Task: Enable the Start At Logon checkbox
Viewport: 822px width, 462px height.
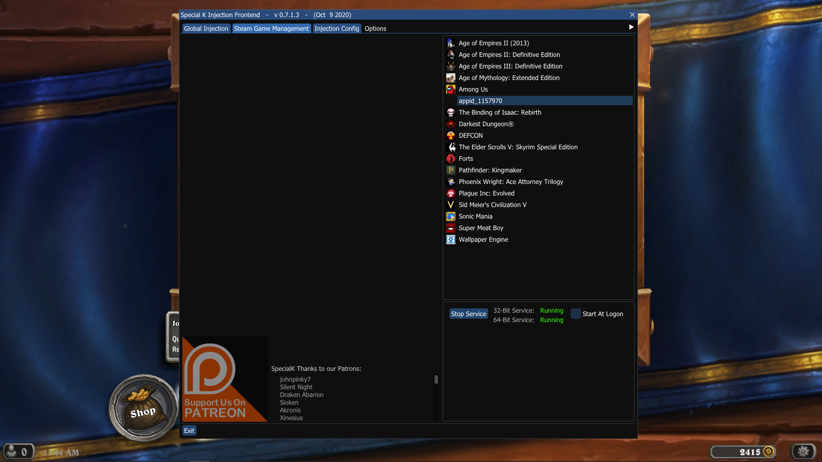Action: (576, 314)
